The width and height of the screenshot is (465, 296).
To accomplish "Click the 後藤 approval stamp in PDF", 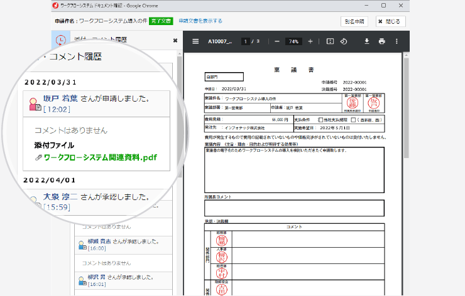I will click(353, 103).
